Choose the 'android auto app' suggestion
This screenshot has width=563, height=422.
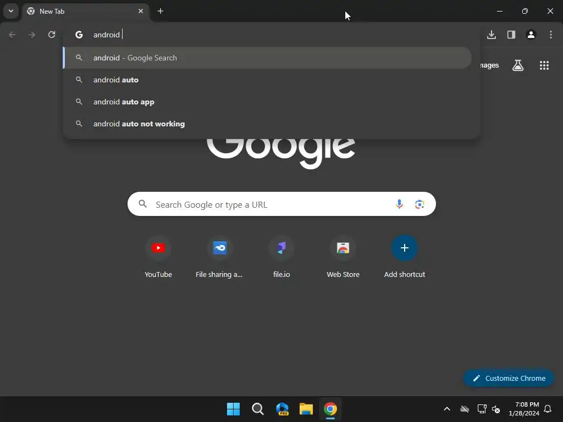point(267,102)
